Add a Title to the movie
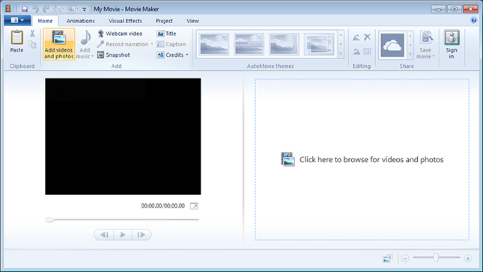 (166, 34)
